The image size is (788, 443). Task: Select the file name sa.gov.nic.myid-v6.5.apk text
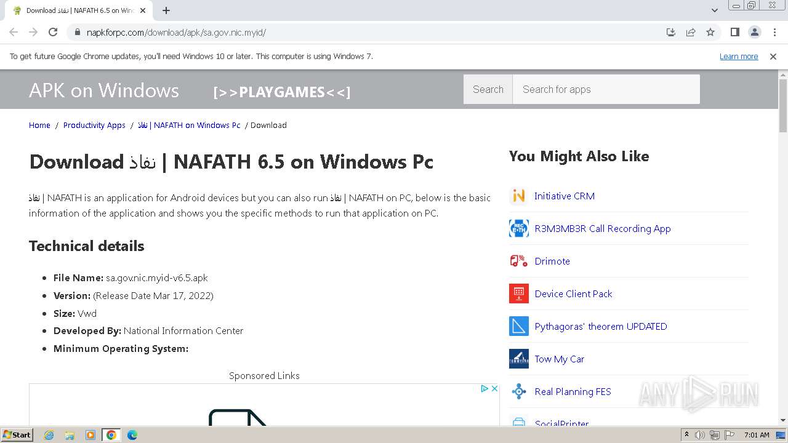coord(157,278)
